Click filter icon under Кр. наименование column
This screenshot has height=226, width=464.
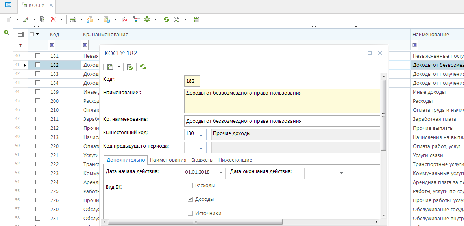(x=85, y=45)
